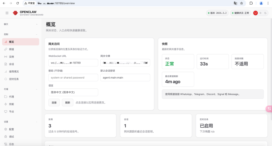
Task: Focus the 网关令牌 gateway token field
Action: pos(125,63)
